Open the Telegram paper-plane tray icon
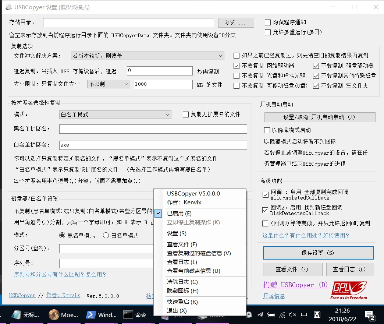384x324 pixels. (260, 315)
